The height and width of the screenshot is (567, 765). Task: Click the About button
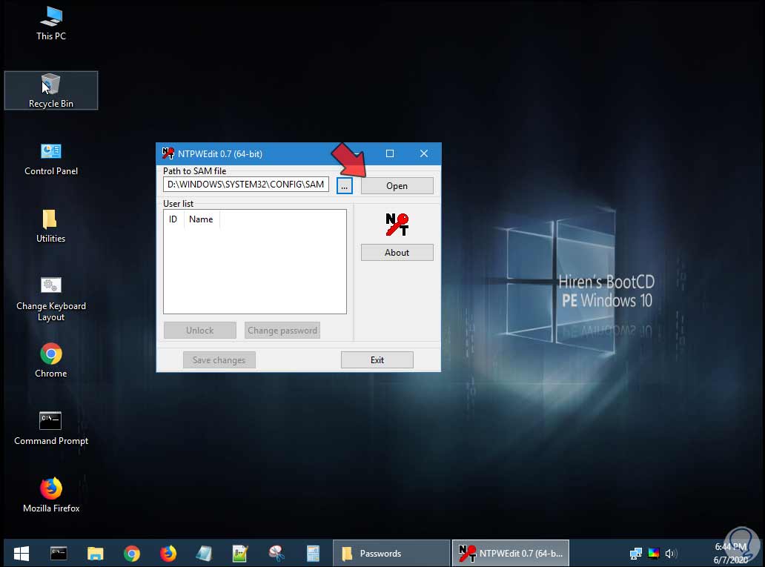[397, 252]
